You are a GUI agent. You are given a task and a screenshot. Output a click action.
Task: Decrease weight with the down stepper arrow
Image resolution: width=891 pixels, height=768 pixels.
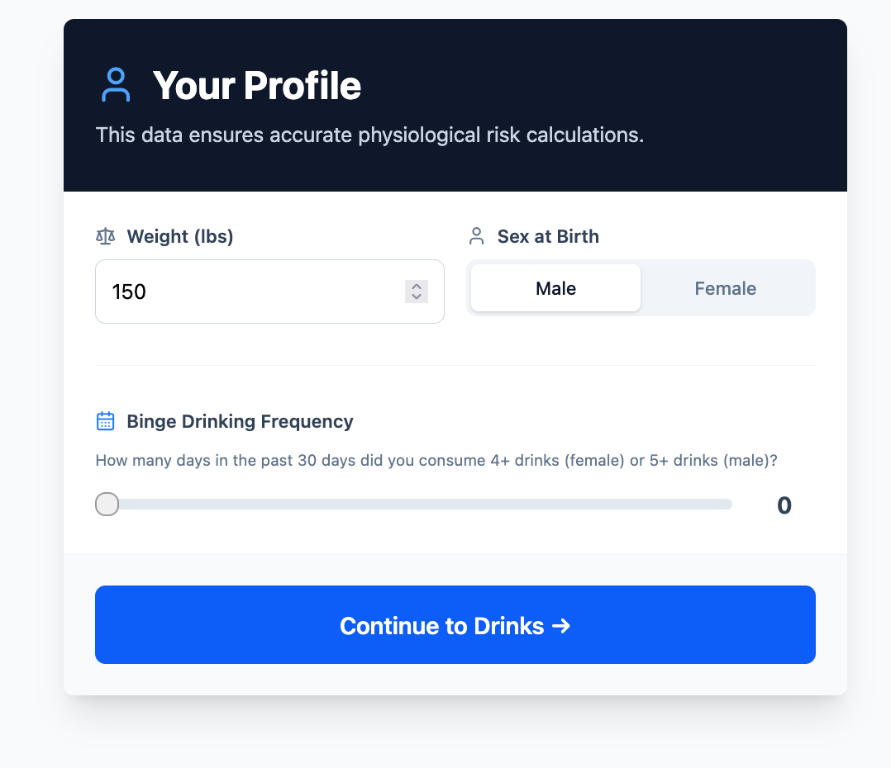pos(417,296)
